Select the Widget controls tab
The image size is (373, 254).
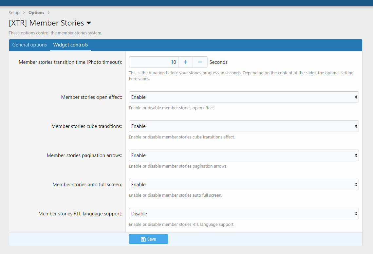[70, 45]
